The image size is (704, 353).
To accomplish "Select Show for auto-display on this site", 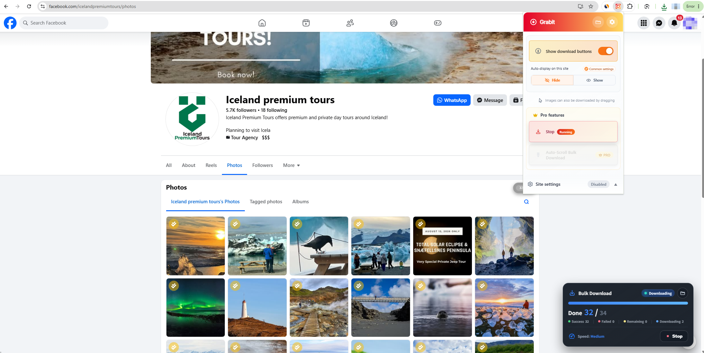I will coord(594,80).
